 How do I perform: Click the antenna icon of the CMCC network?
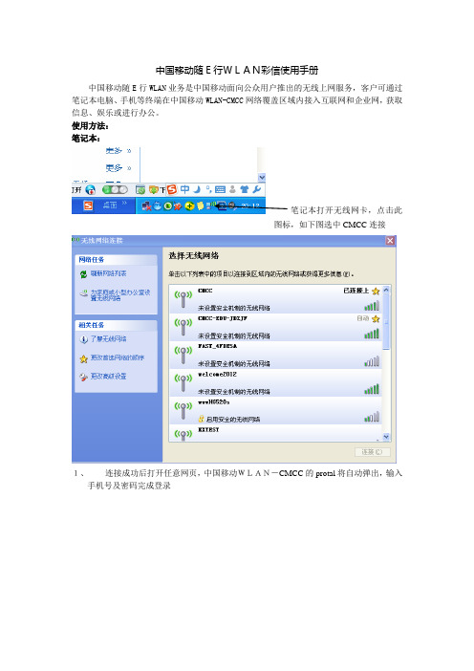[x=183, y=299]
